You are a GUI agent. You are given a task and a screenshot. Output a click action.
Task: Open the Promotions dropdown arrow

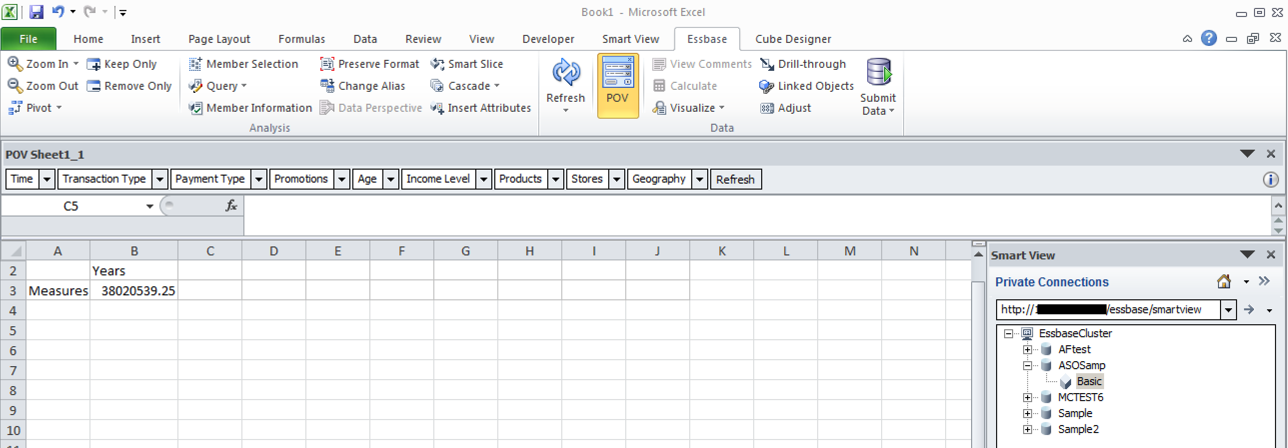click(x=341, y=179)
